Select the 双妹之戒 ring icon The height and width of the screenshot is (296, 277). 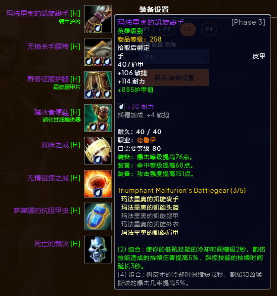[98, 151]
